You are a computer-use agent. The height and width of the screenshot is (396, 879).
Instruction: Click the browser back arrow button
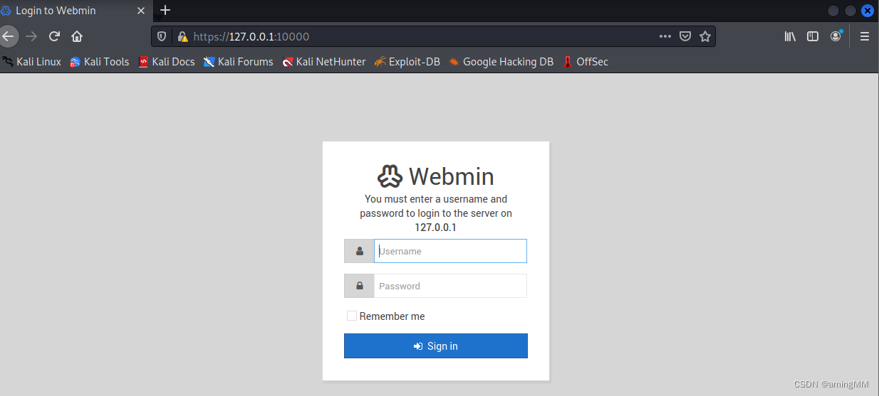click(8, 36)
